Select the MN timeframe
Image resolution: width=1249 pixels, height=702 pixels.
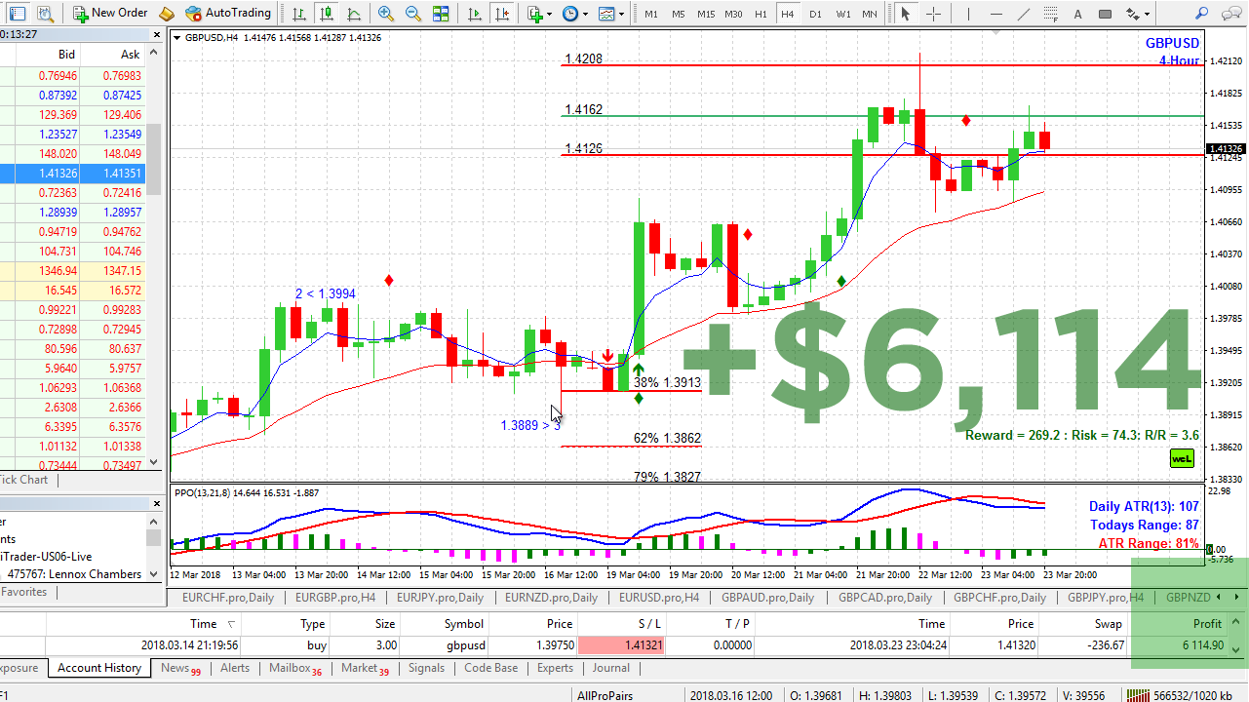click(x=870, y=14)
